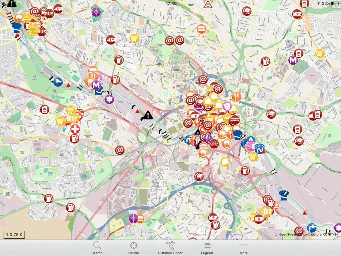The image size is (341, 256).
Task: Tap the red triangle near the black warning sign
Action: (137, 111)
